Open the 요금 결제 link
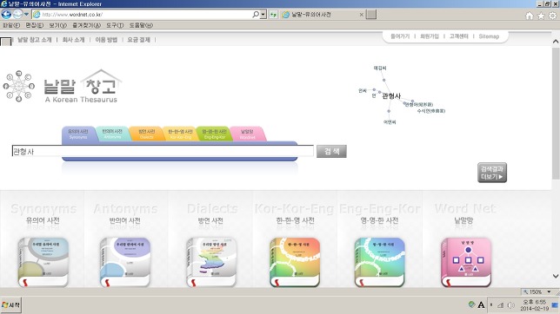The image size is (560, 314). [138, 40]
